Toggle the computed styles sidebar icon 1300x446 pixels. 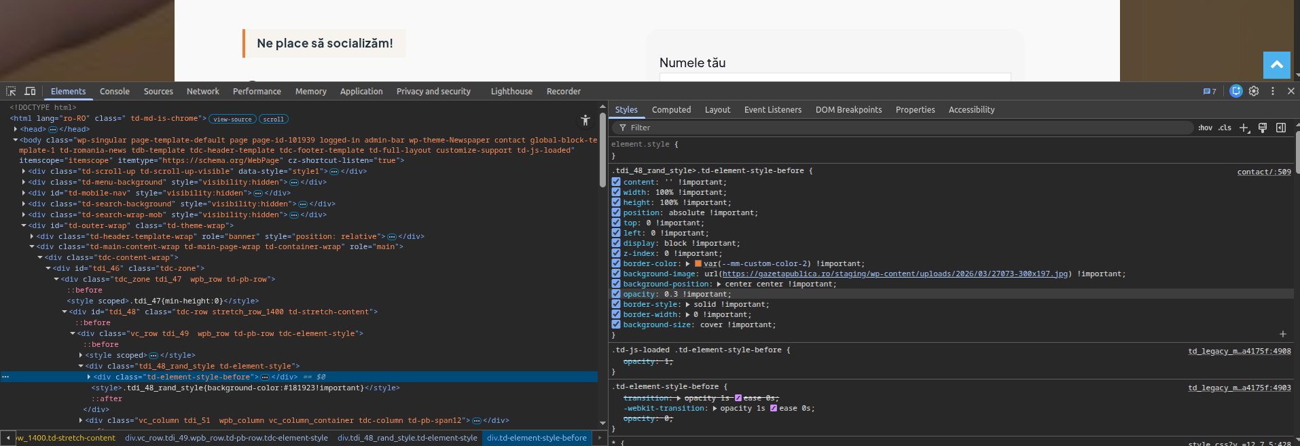(x=1281, y=128)
